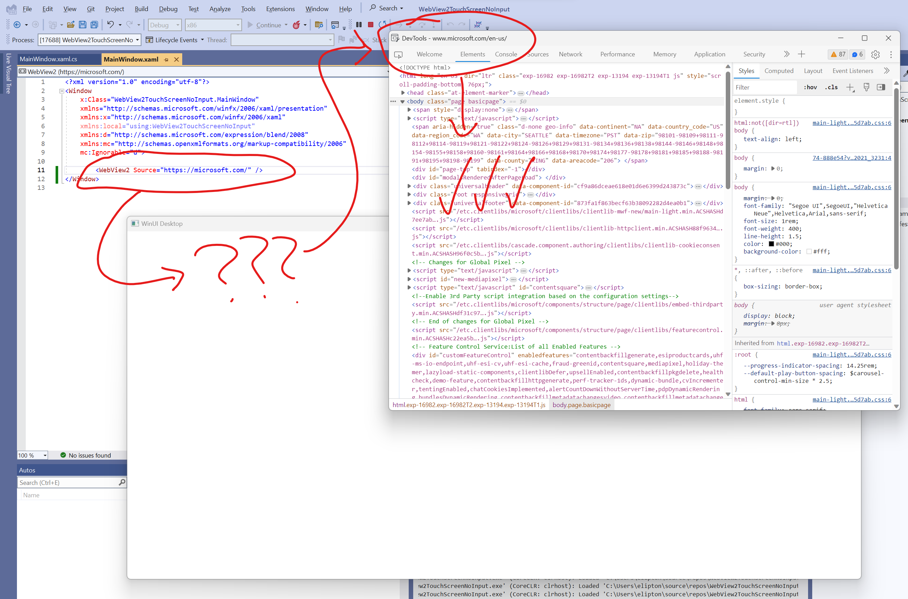Screen dimensions: 908x599
Task: Click the Visual Studio Search box
Action: pyautogui.click(x=387, y=8)
